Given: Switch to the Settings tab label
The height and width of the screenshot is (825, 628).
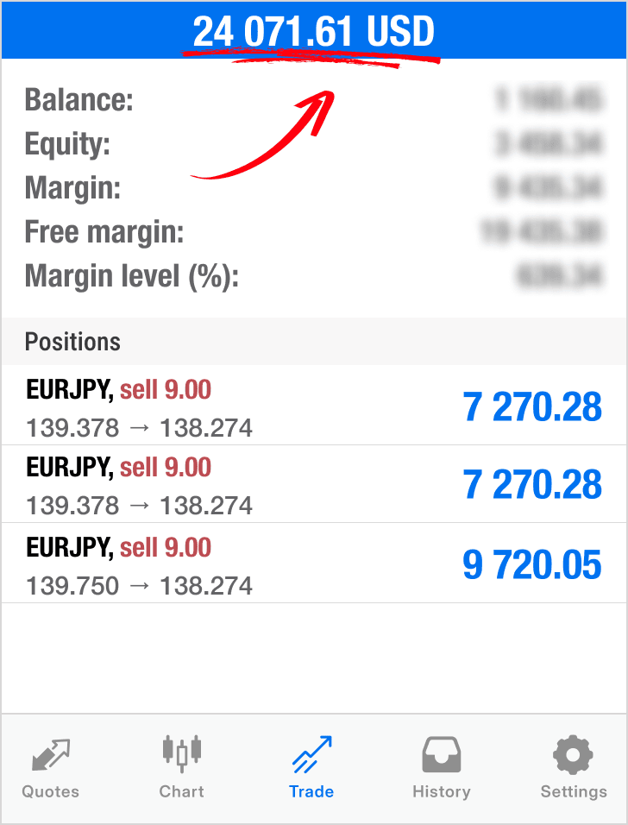Looking at the screenshot, I should pyautogui.click(x=574, y=791).
